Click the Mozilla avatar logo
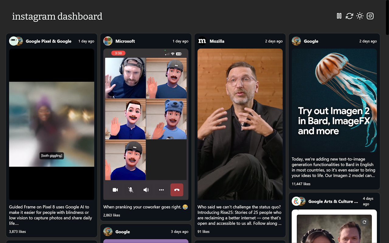The image size is (389, 243). 202,41
